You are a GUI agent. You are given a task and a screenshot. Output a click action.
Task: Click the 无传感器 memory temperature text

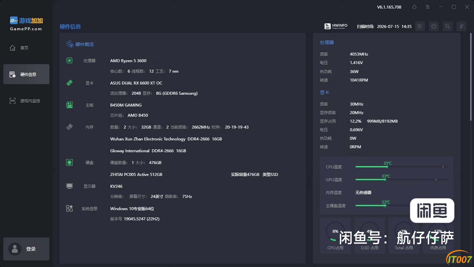pyautogui.click(x=363, y=192)
